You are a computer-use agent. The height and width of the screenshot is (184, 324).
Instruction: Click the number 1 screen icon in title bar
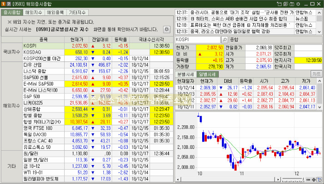coord(3,4)
